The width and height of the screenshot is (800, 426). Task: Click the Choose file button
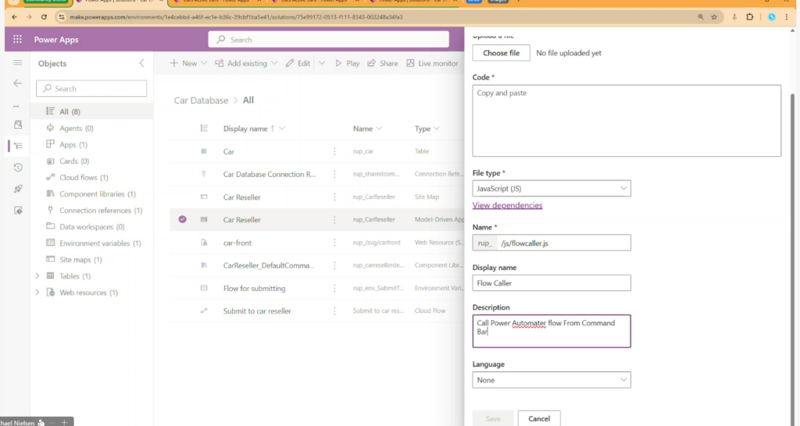[501, 53]
